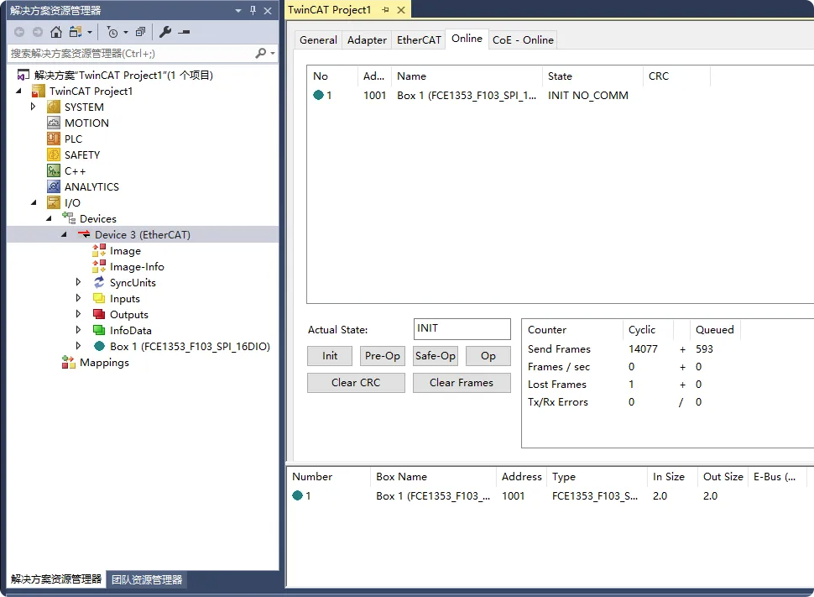814x597 pixels.
Task: Click the Op state button
Action: tap(488, 356)
